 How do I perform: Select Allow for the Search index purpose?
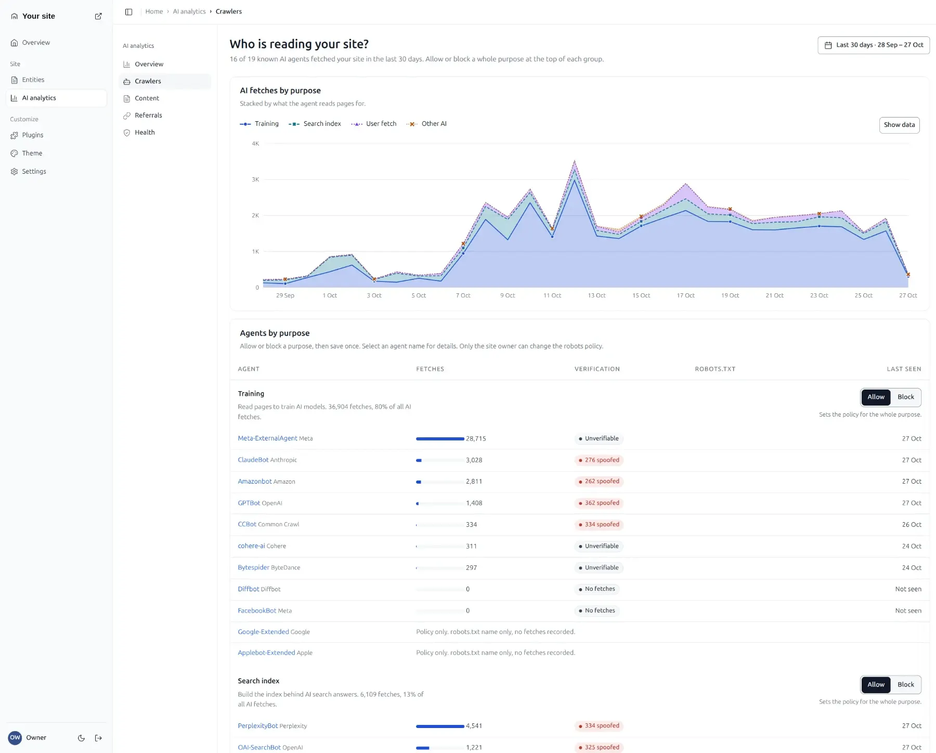[x=876, y=685]
